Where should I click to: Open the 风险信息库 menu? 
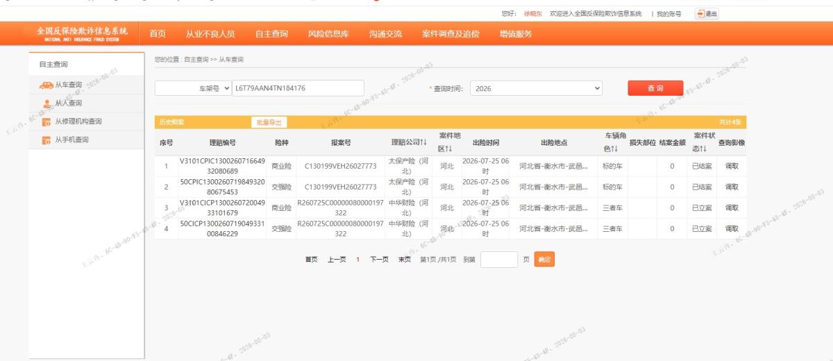[x=328, y=33]
